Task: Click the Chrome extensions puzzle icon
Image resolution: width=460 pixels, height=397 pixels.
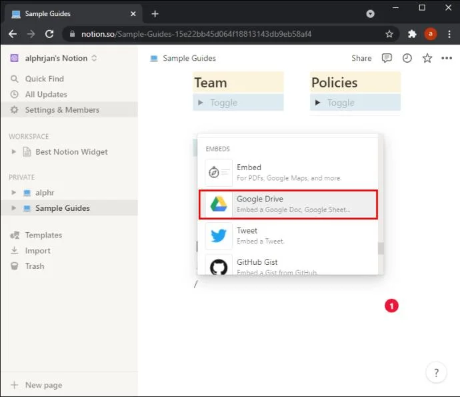Action: (412, 34)
